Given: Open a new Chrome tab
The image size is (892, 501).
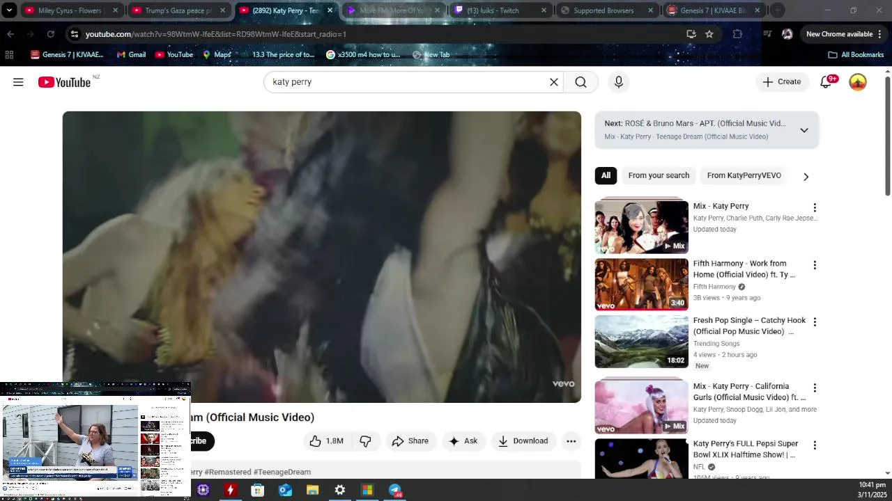Looking at the screenshot, I should tap(778, 10).
